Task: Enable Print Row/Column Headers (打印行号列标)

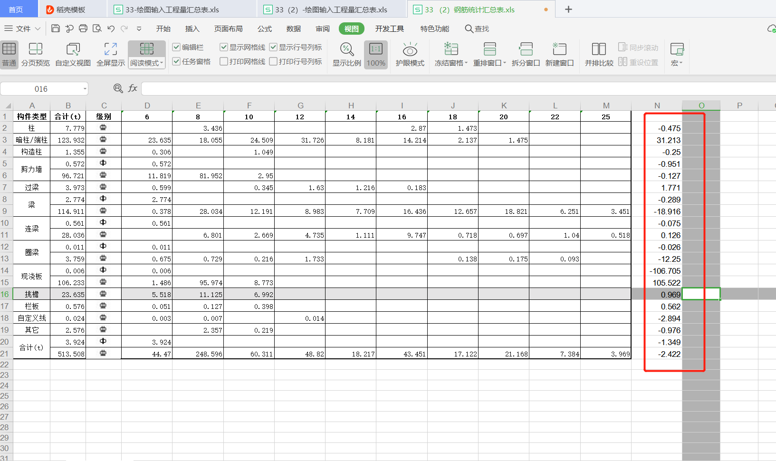Action: click(x=273, y=61)
